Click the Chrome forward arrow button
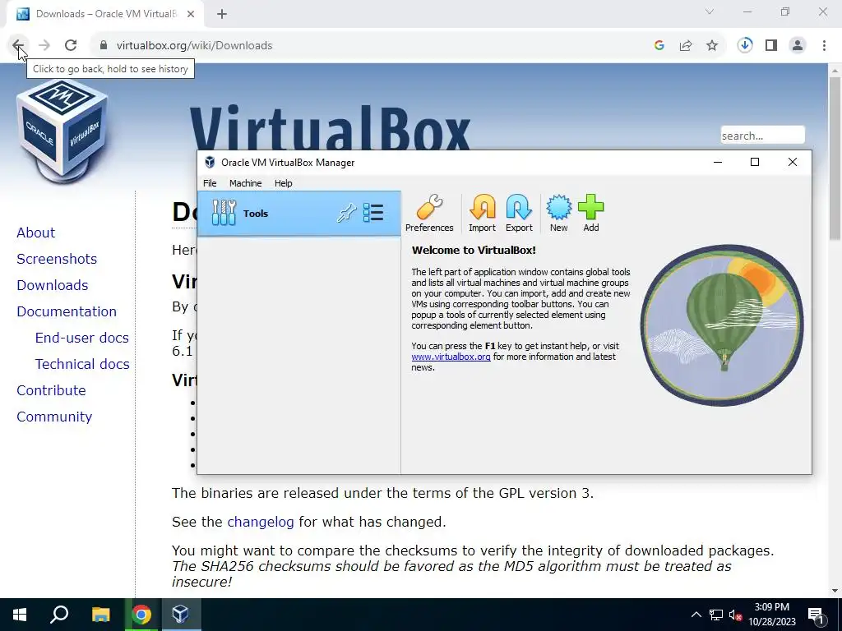This screenshot has width=842, height=631. [x=44, y=46]
